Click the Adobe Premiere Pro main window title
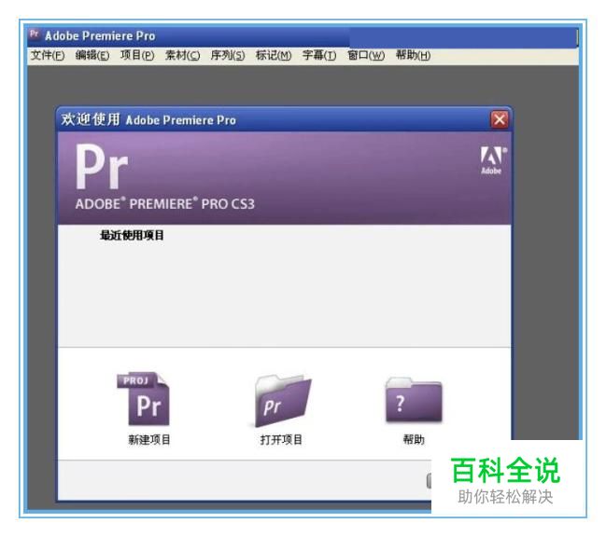606x537 pixels. [x=100, y=35]
